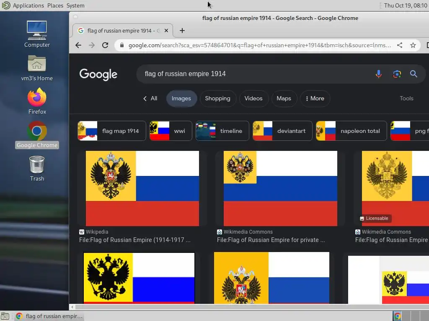
Task: Open the Tools filter options
Action: tap(406, 99)
